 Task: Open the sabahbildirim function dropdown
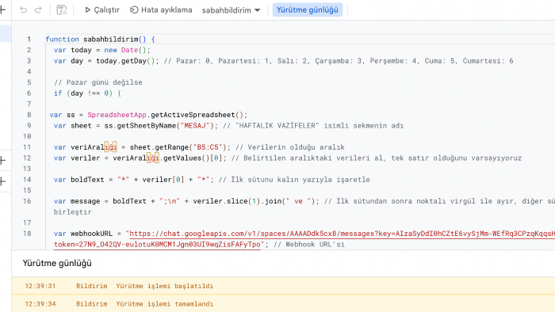231,10
